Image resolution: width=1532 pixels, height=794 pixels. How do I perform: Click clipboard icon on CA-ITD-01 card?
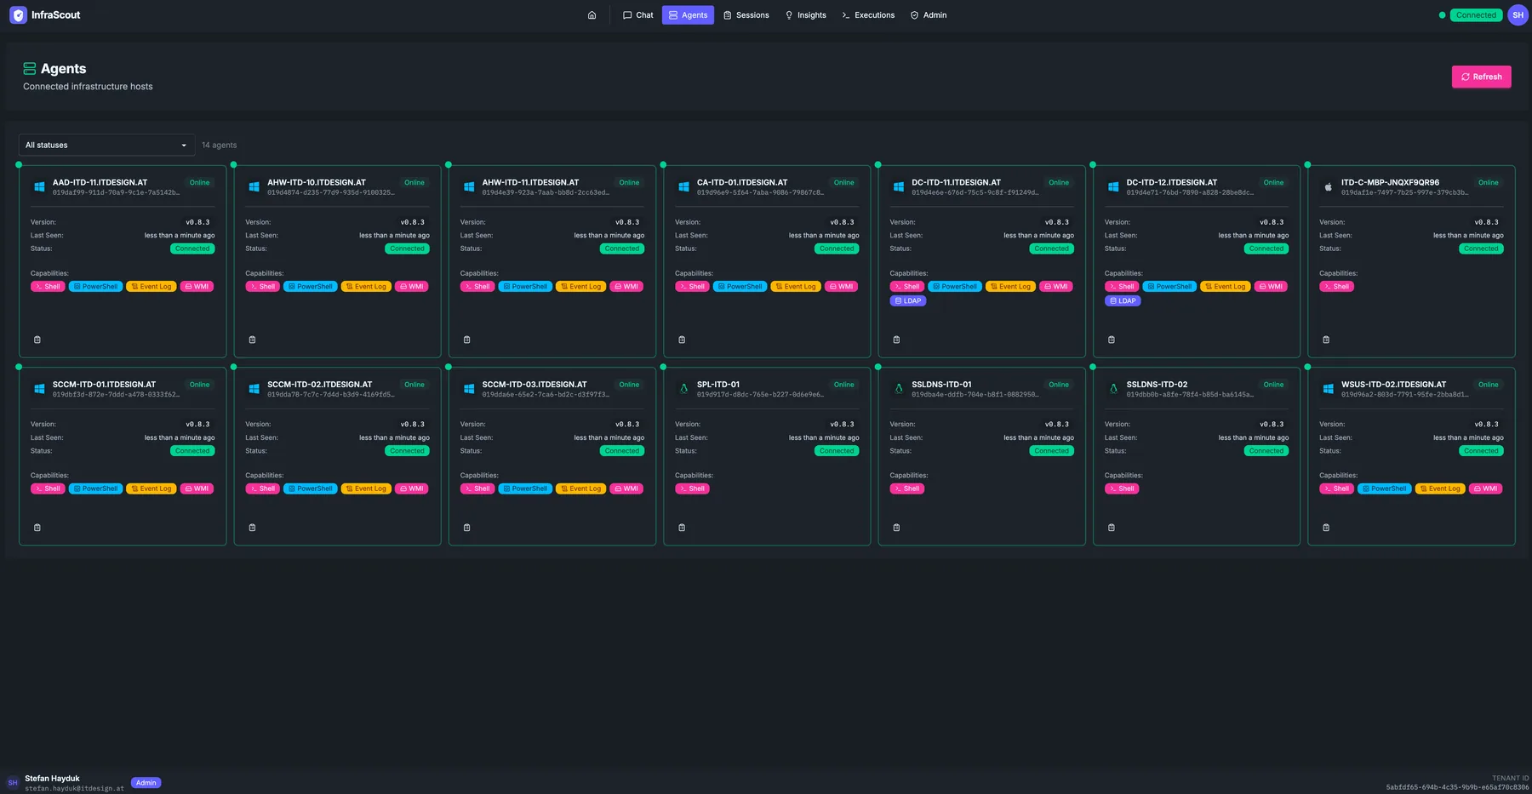(682, 340)
